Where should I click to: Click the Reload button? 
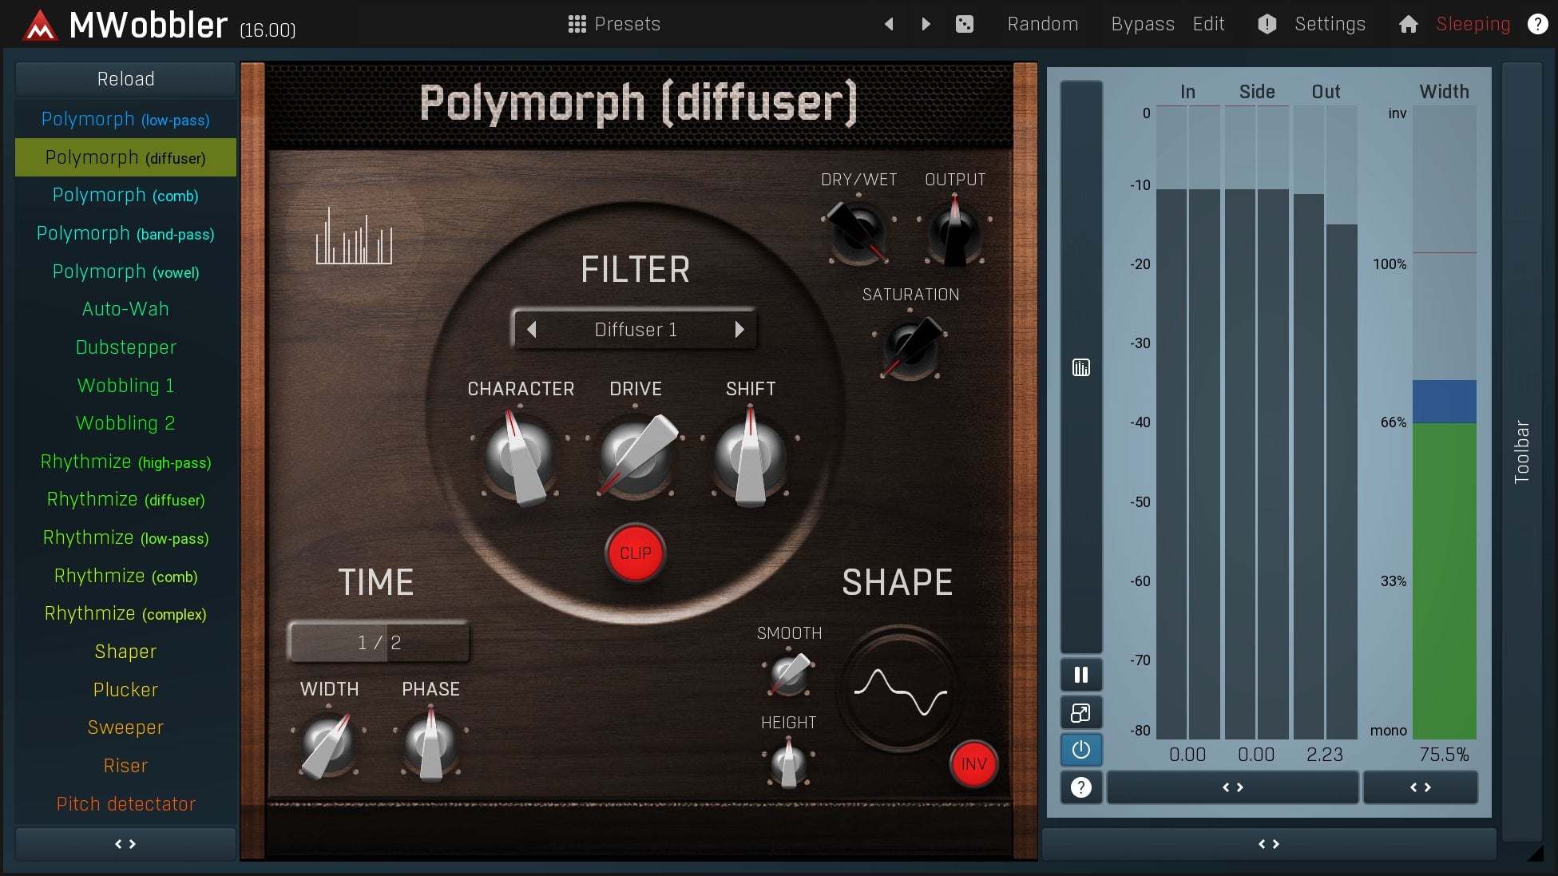[x=125, y=78]
